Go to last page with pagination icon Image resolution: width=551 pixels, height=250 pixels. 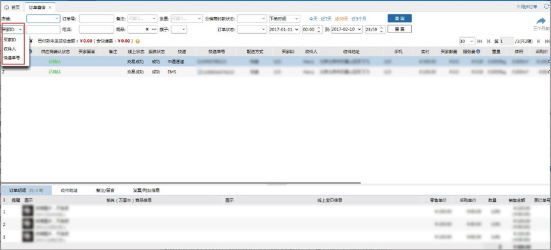547,41
